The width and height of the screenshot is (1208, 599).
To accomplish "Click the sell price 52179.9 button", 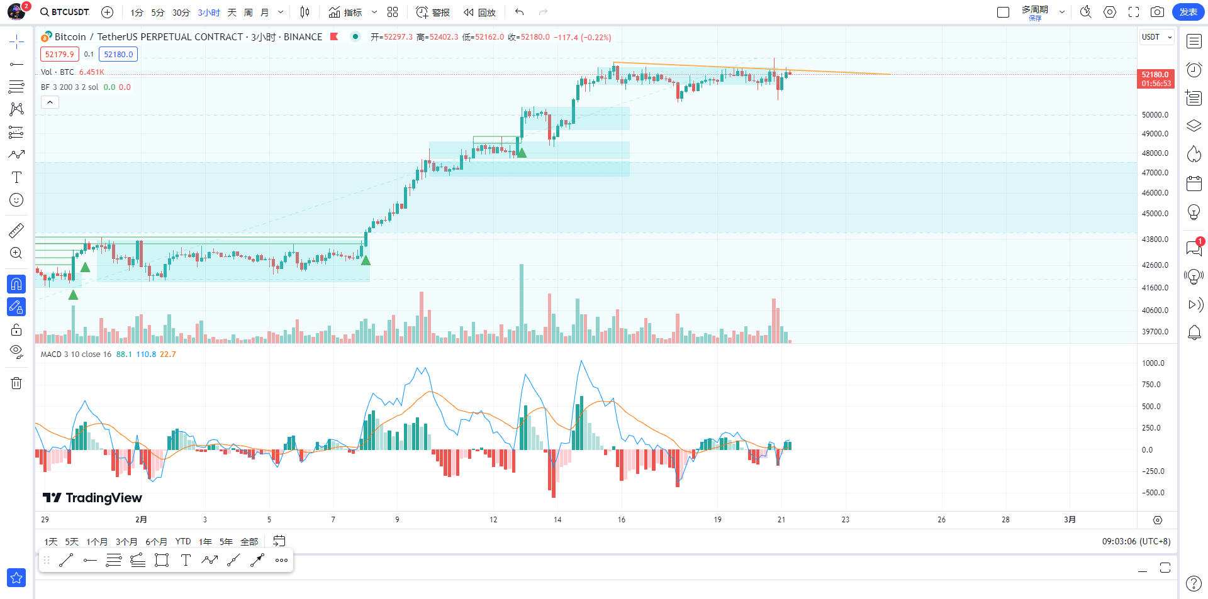I will 59,54.
